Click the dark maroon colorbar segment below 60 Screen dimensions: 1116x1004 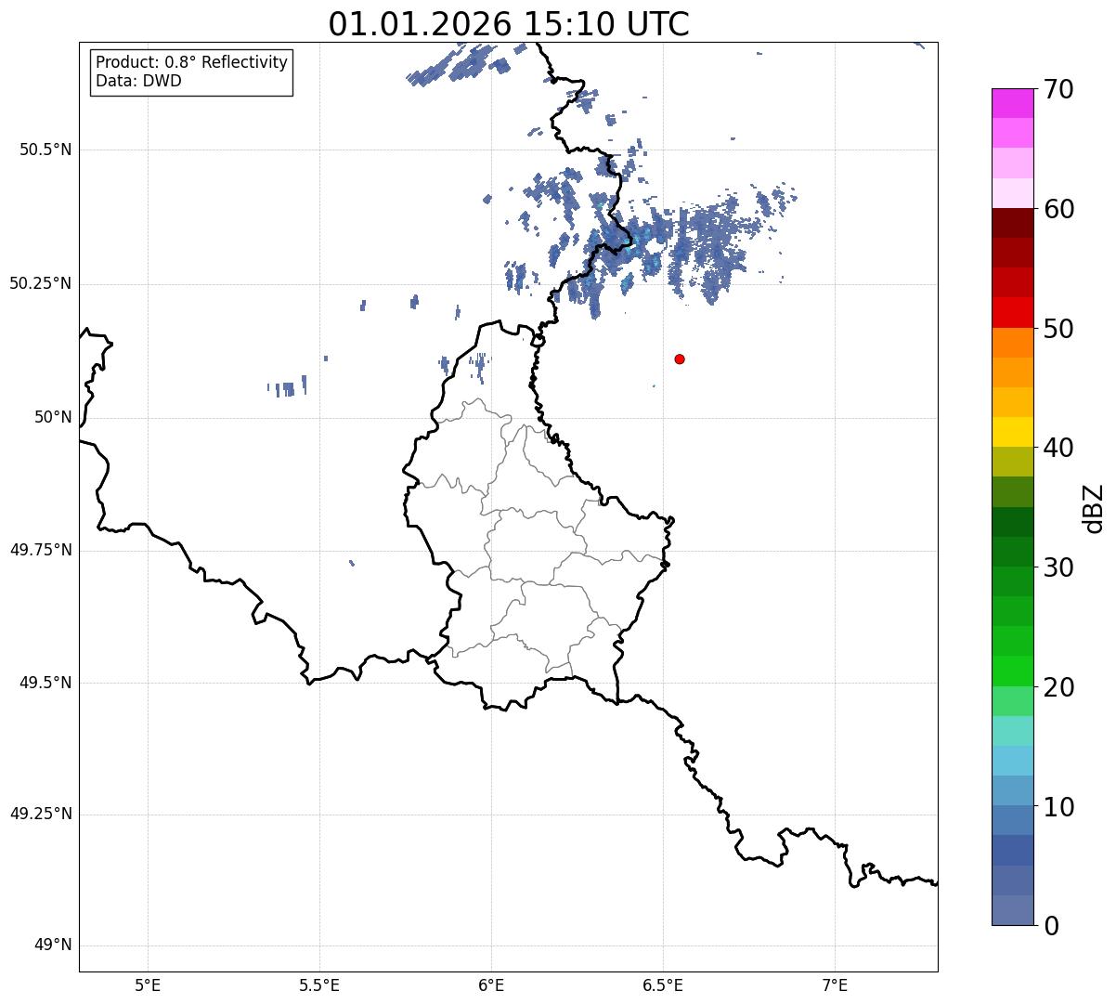(1012, 223)
